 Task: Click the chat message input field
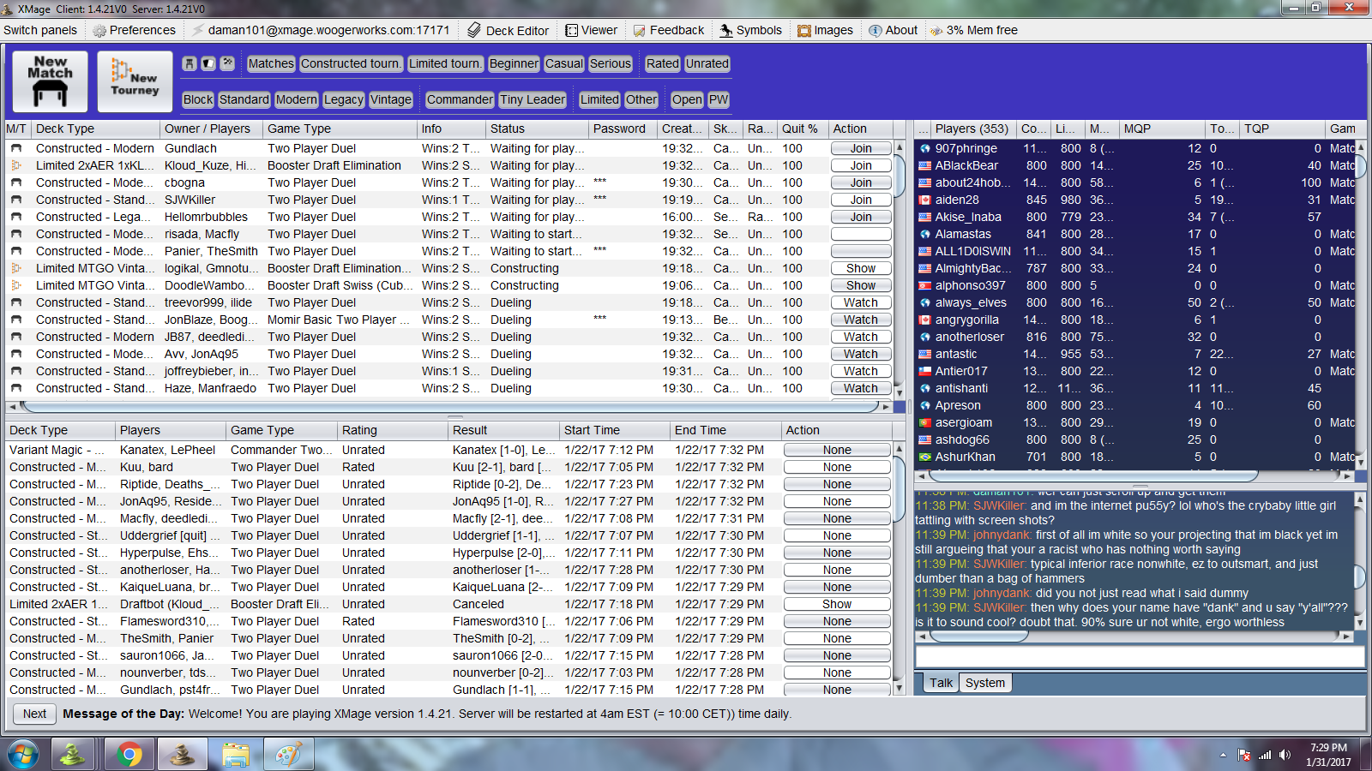[x=1140, y=656]
